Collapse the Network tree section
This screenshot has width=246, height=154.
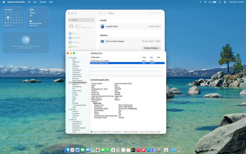click(x=69, y=109)
